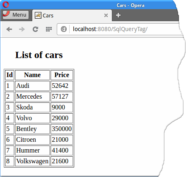Select the Audi table cell
The height and width of the screenshot is (177, 186).
point(32,86)
